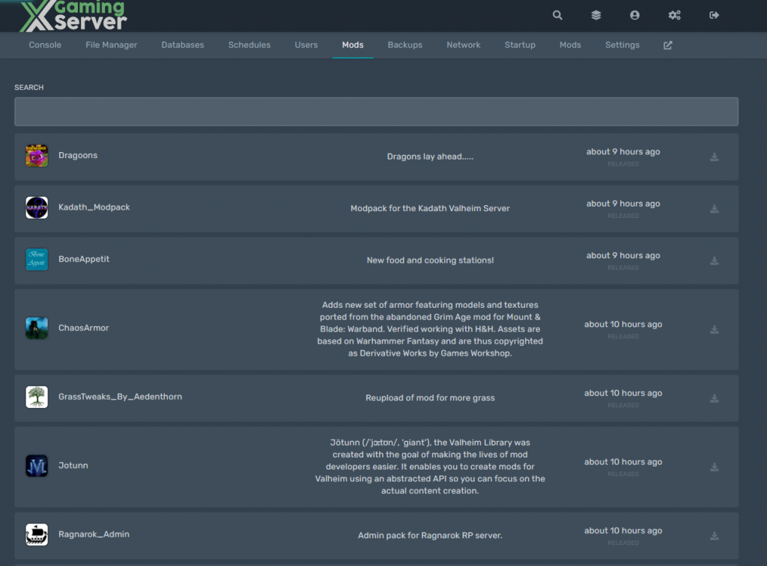Click the Kadath_Modpack thumbnail image
This screenshot has height=566, width=767.
(x=37, y=207)
